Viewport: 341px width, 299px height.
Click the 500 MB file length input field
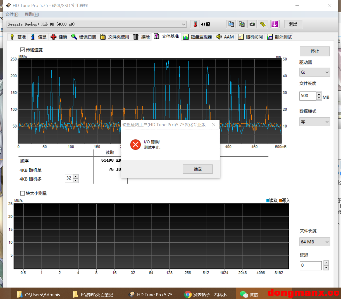click(307, 96)
